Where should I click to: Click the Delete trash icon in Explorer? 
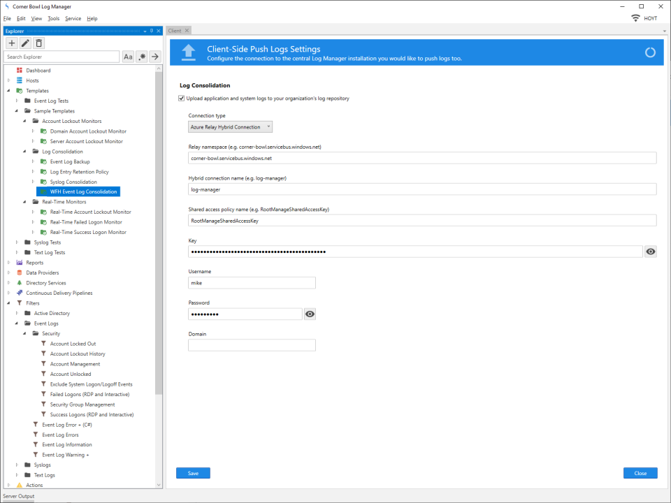click(x=39, y=43)
